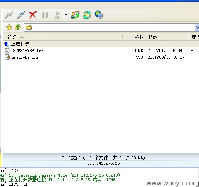Click the PASV log line

[x=14, y=170]
